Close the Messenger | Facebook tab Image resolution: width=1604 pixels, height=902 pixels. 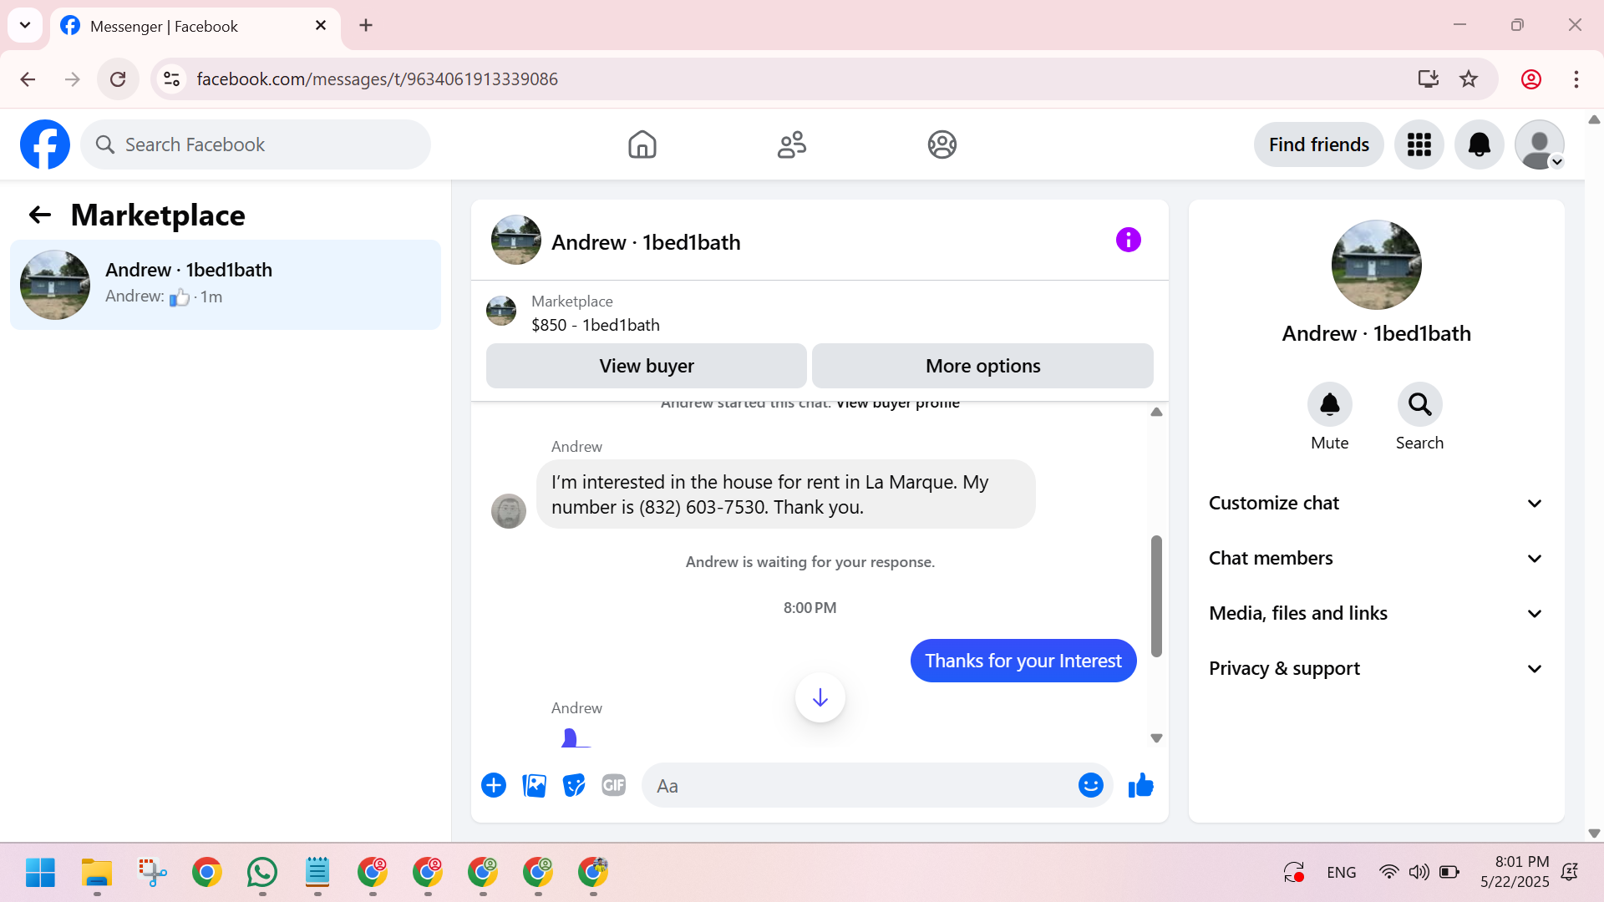coord(321,25)
